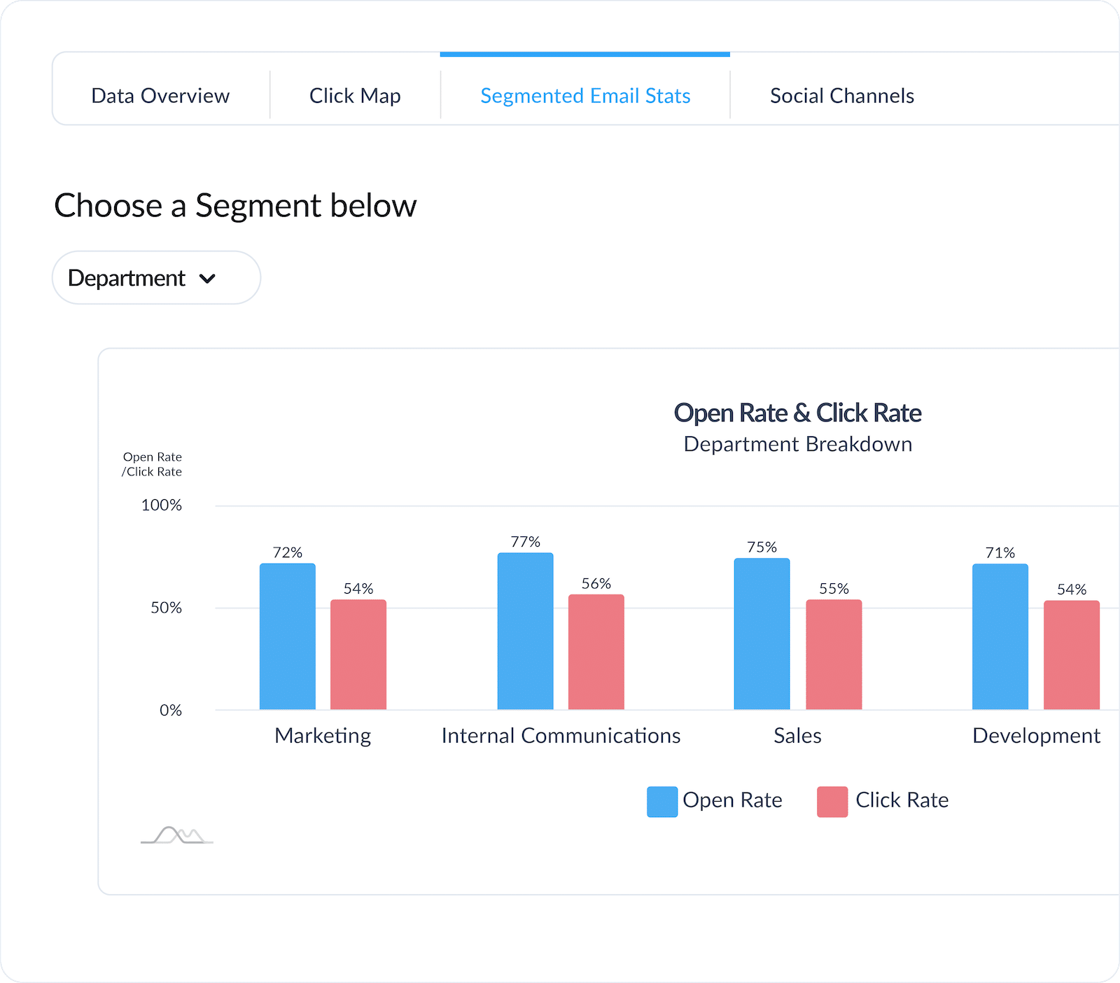Select the blue Open Rate legend swatch
This screenshot has width=1120, height=983.
tap(661, 800)
